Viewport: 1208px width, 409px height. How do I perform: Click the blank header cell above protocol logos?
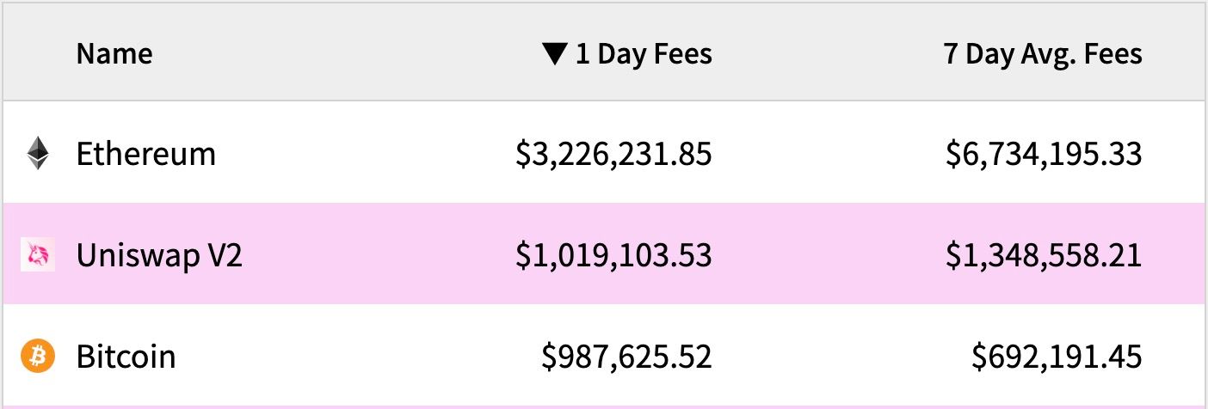pos(38,55)
